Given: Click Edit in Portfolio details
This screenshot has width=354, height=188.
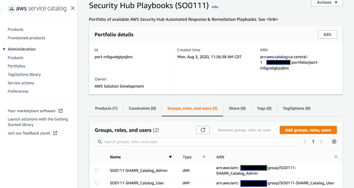Looking at the screenshot, I should click(x=327, y=34).
